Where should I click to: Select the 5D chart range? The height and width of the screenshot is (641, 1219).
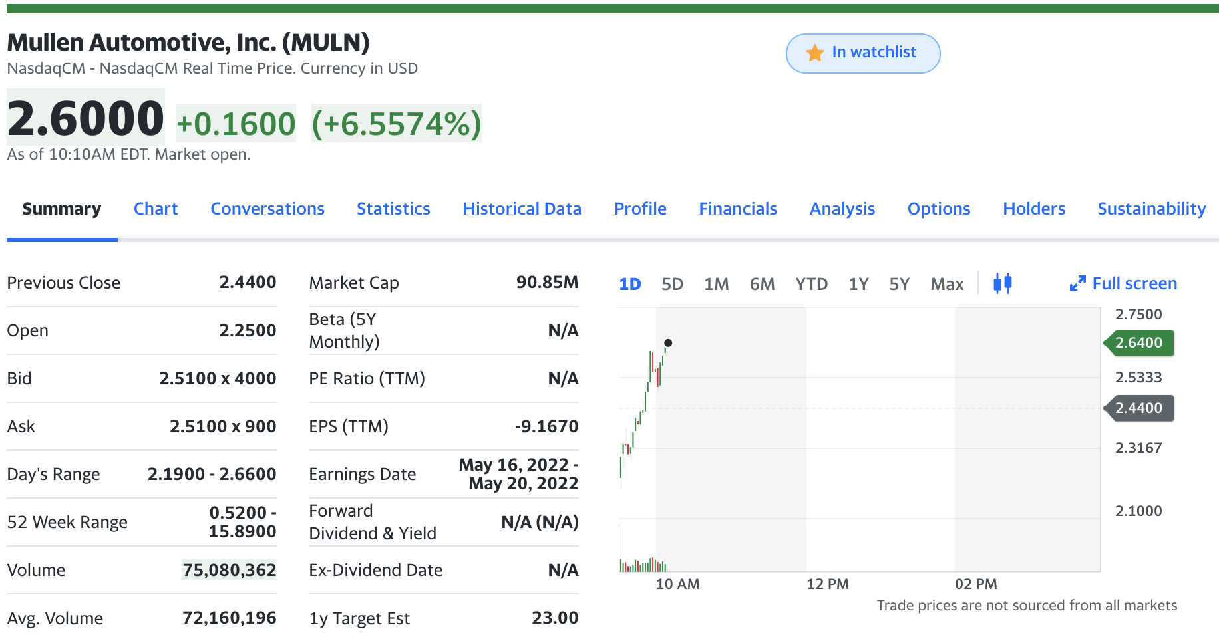(x=672, y=284)
